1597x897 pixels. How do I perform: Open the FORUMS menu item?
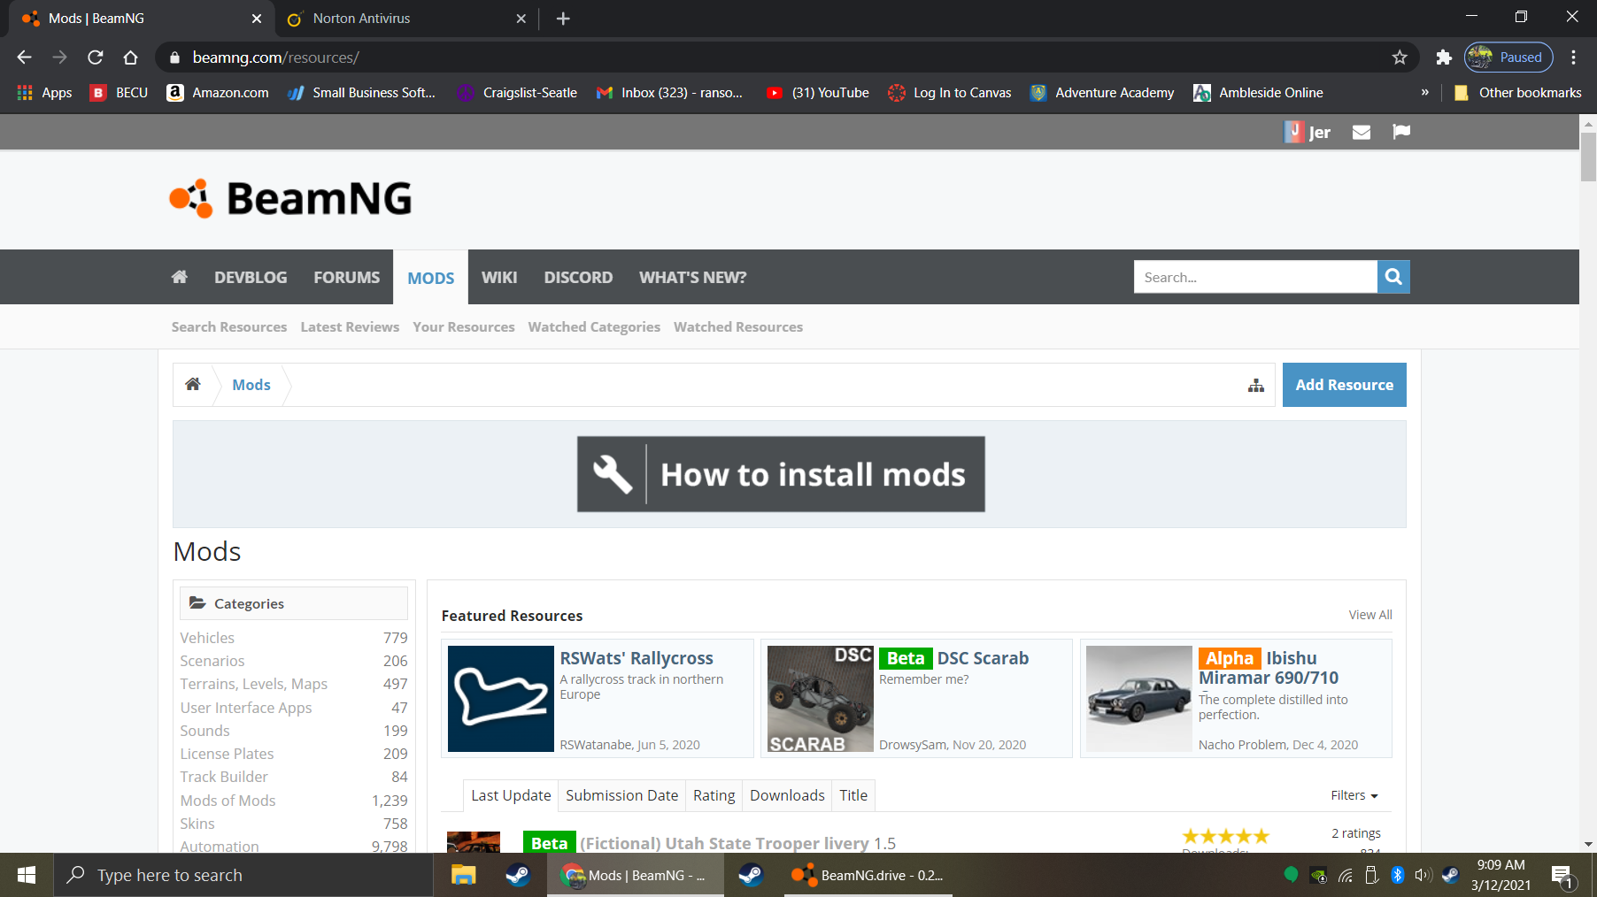coord(346,277)
